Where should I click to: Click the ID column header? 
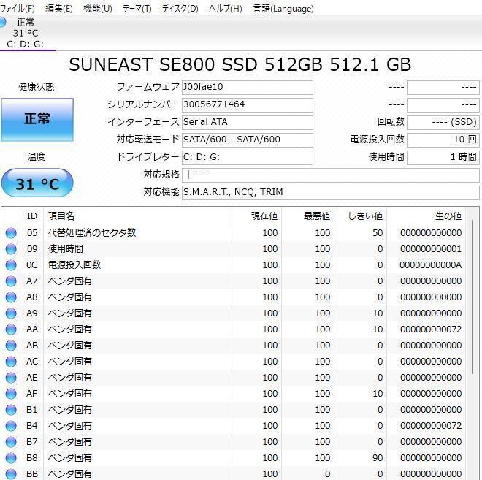[x=32, y=216]
